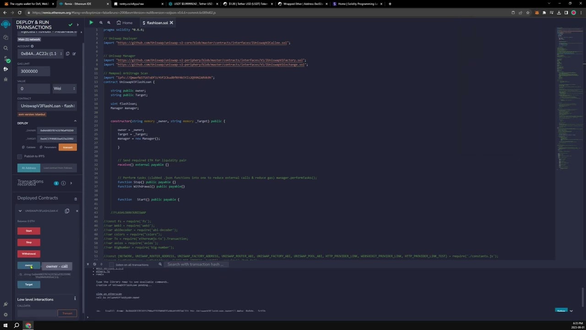Image resolution: width=586 pixels, height=330 pixels.
Task: Click the red Withdrawal function button
Action: pyautogui.click(x=29, y=254)
